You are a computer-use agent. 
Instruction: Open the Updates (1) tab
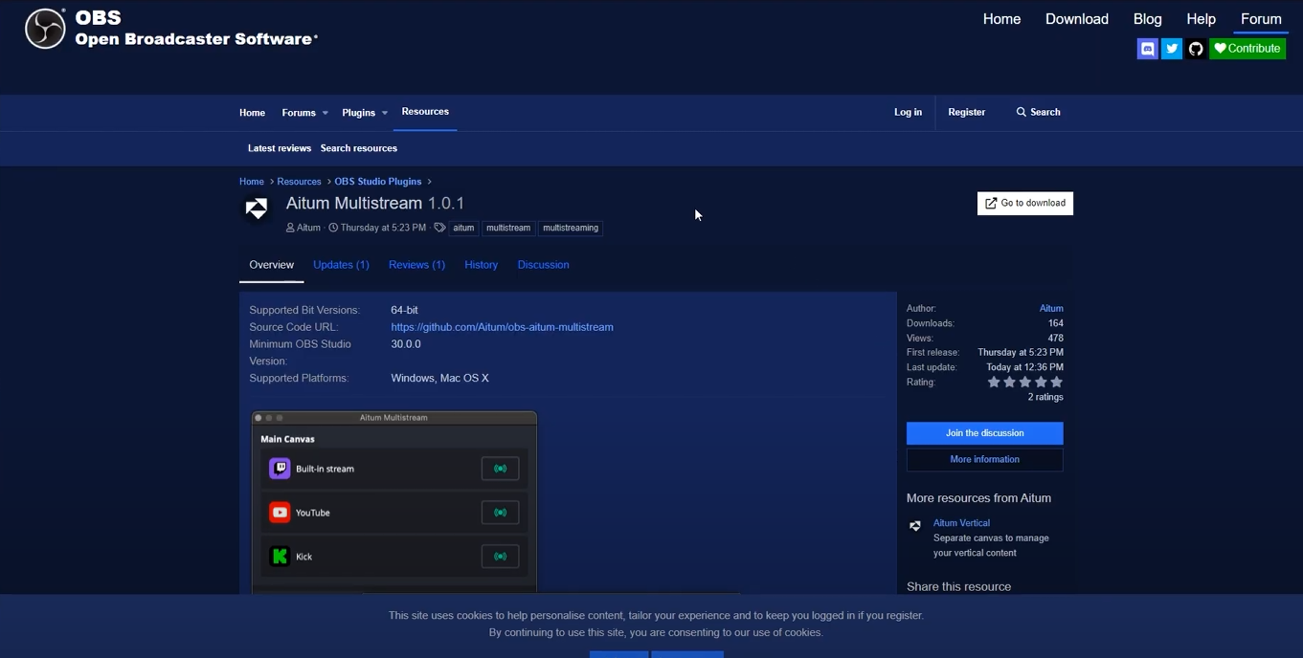click(341, 265)
